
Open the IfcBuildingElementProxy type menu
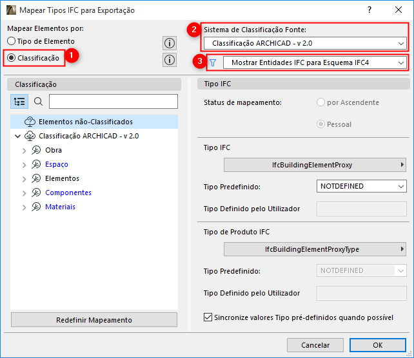[315, 165]
